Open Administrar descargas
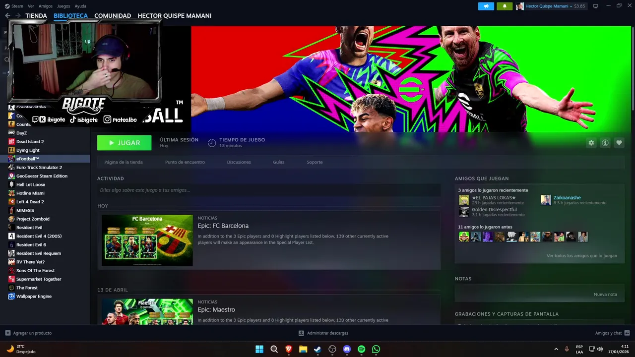This screenshot has width=635, height=357. click(323, 333)
